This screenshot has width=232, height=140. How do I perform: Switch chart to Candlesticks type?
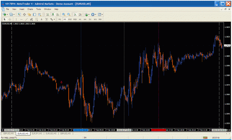53,14
